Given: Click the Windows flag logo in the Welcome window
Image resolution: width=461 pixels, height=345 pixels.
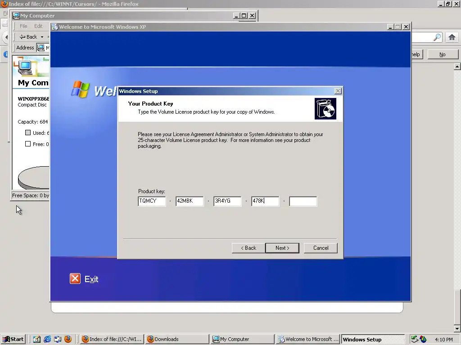Looking at the screenshot, I should (x=80, y=89).
